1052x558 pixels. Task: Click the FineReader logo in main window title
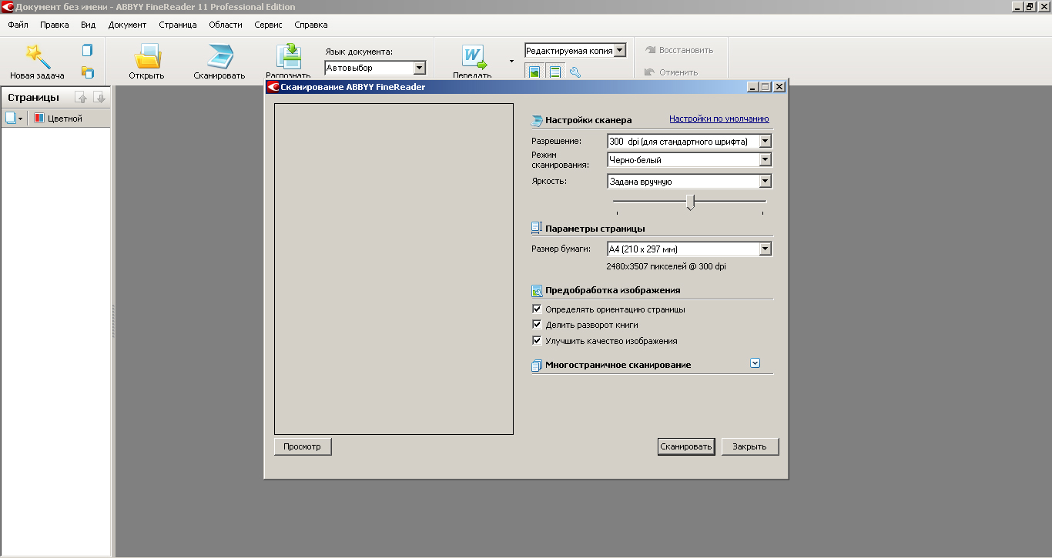coord(7,6)
